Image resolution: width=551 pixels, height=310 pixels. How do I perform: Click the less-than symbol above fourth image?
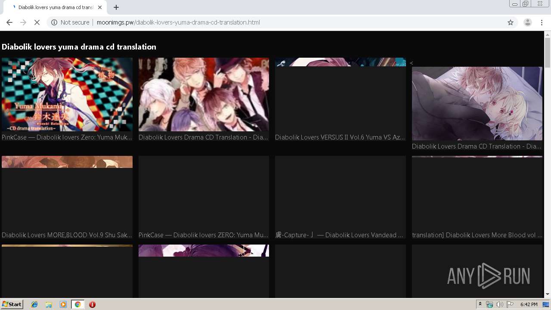tap(412, 63)
